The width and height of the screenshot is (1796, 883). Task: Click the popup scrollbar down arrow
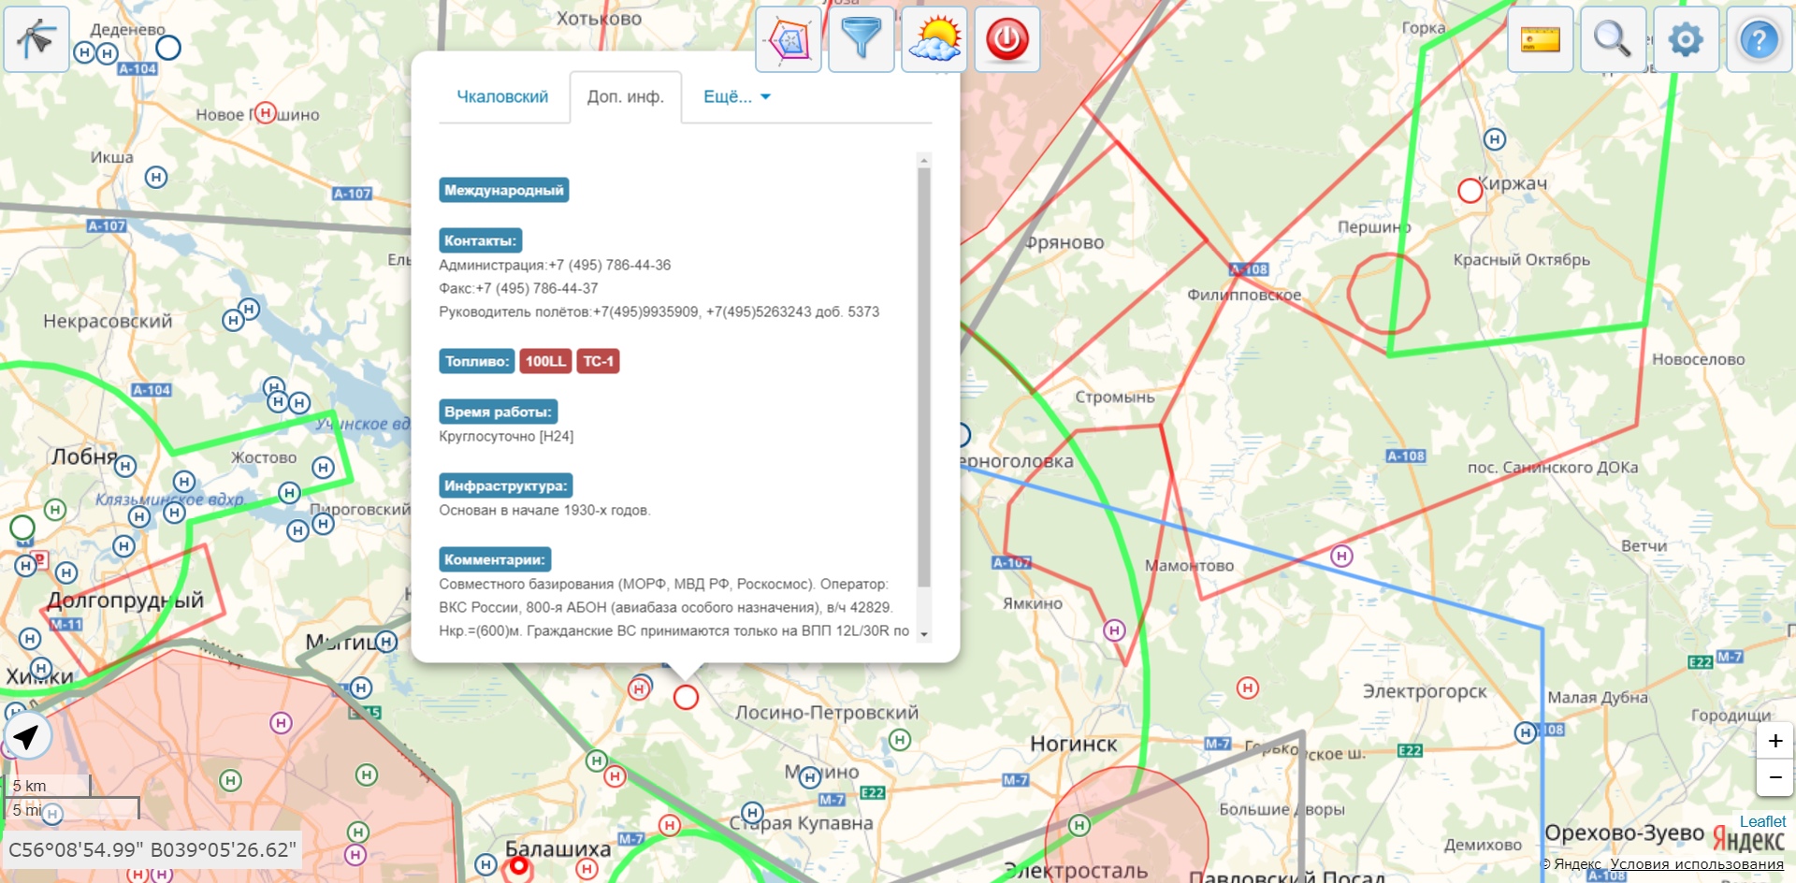[x=924, y=634]
